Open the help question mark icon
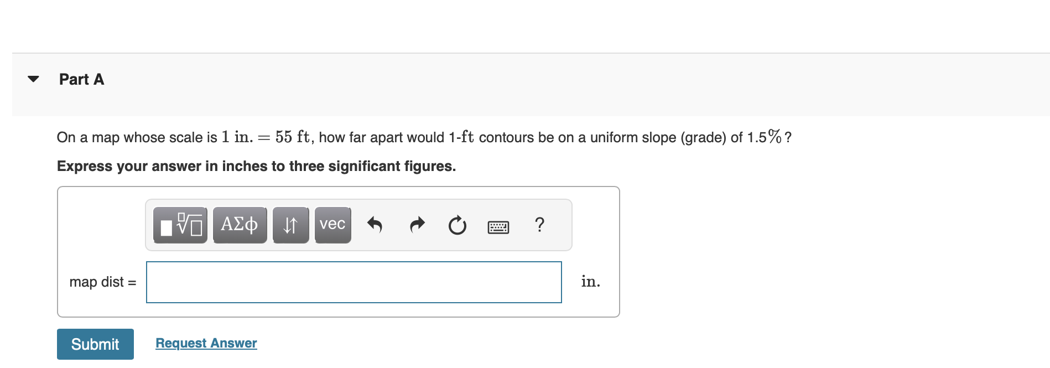 pos(539,225)
